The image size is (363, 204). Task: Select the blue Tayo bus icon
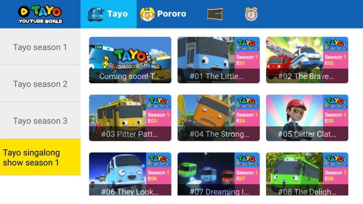point(96,14)
